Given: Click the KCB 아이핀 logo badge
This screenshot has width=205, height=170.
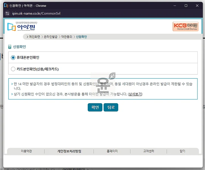Looking at the screenshot, I should [185, 26].
